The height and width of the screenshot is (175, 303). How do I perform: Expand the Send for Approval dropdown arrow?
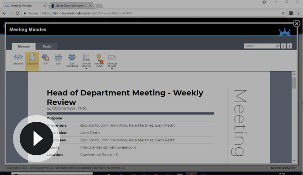click(86, 68)
